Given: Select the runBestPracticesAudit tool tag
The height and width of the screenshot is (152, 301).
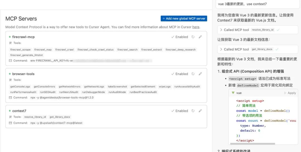Looking at the screenshot, I should click(x=143, y=92).
